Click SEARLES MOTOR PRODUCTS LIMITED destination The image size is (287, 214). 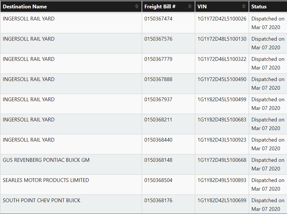(x=46, y=180)
